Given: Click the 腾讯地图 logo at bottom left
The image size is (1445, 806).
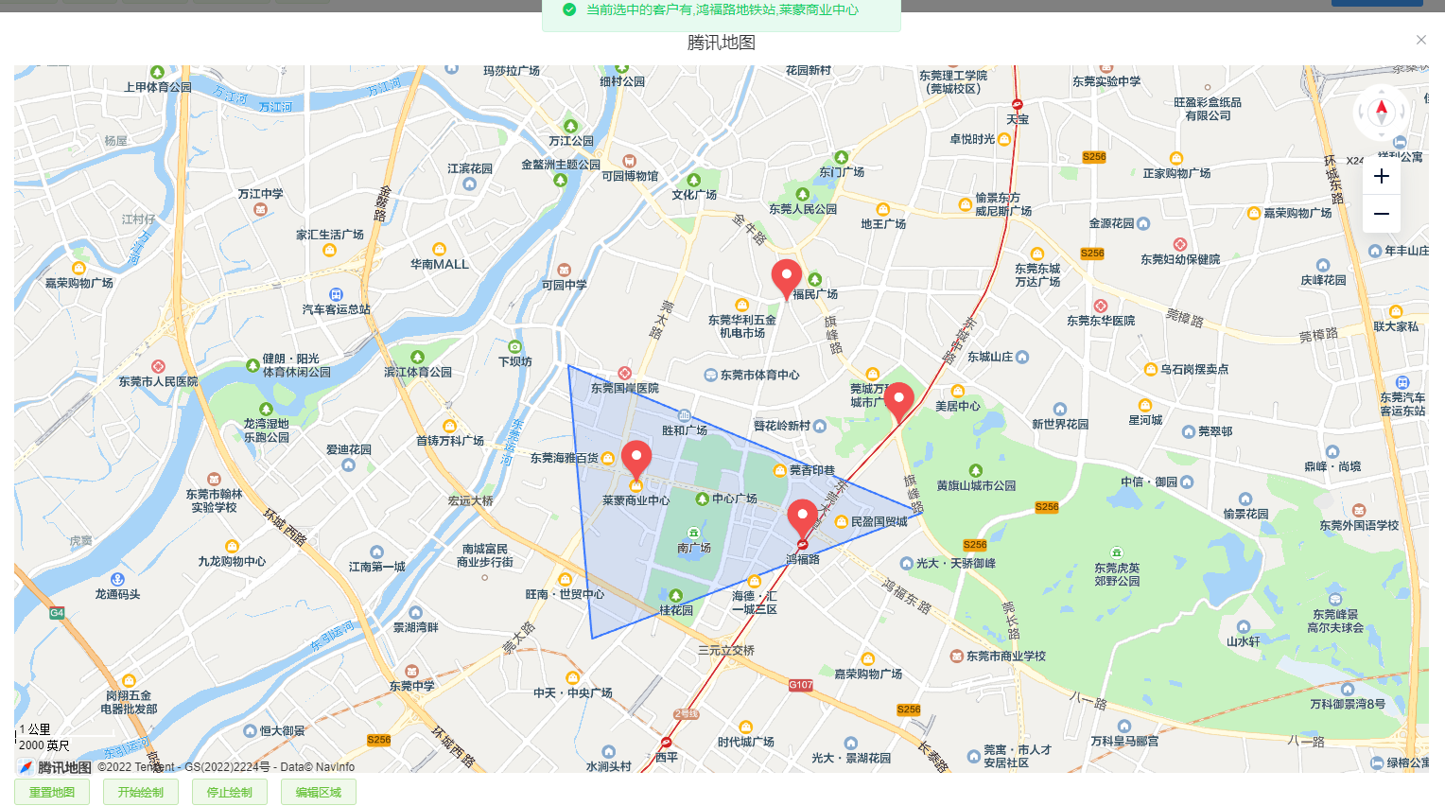Looking at the screenshot, I should tap(55, 766).
